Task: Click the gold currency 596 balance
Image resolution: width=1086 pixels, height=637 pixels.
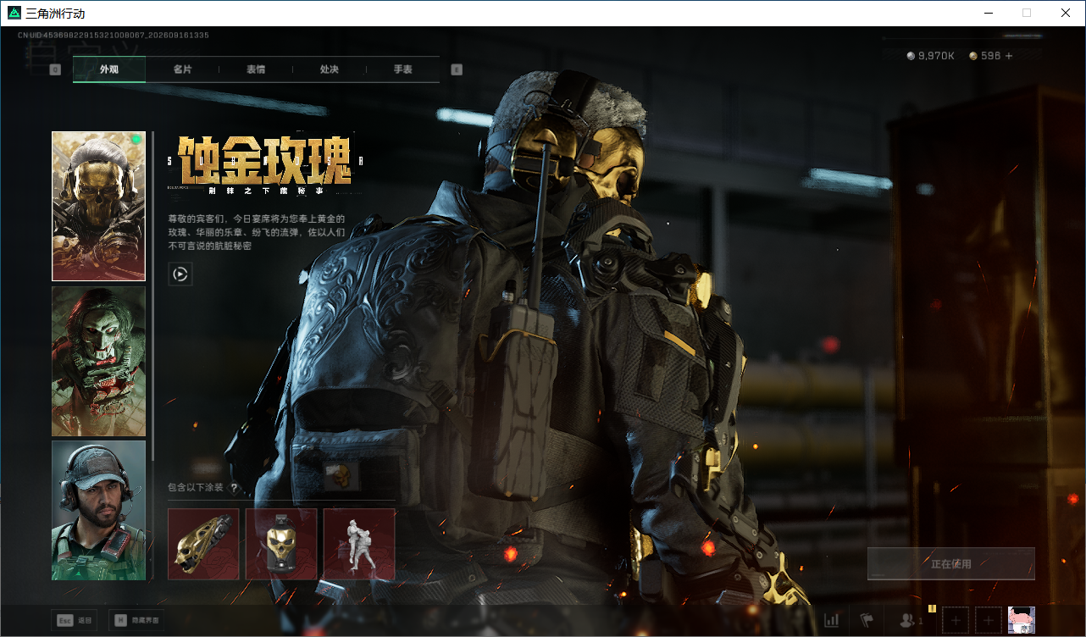Action: click(x=985, y=56)
